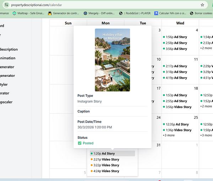Expand +2 more events next to Wednesday 4
This screenshot has height=181, width=213.
[x=206, y=48]
